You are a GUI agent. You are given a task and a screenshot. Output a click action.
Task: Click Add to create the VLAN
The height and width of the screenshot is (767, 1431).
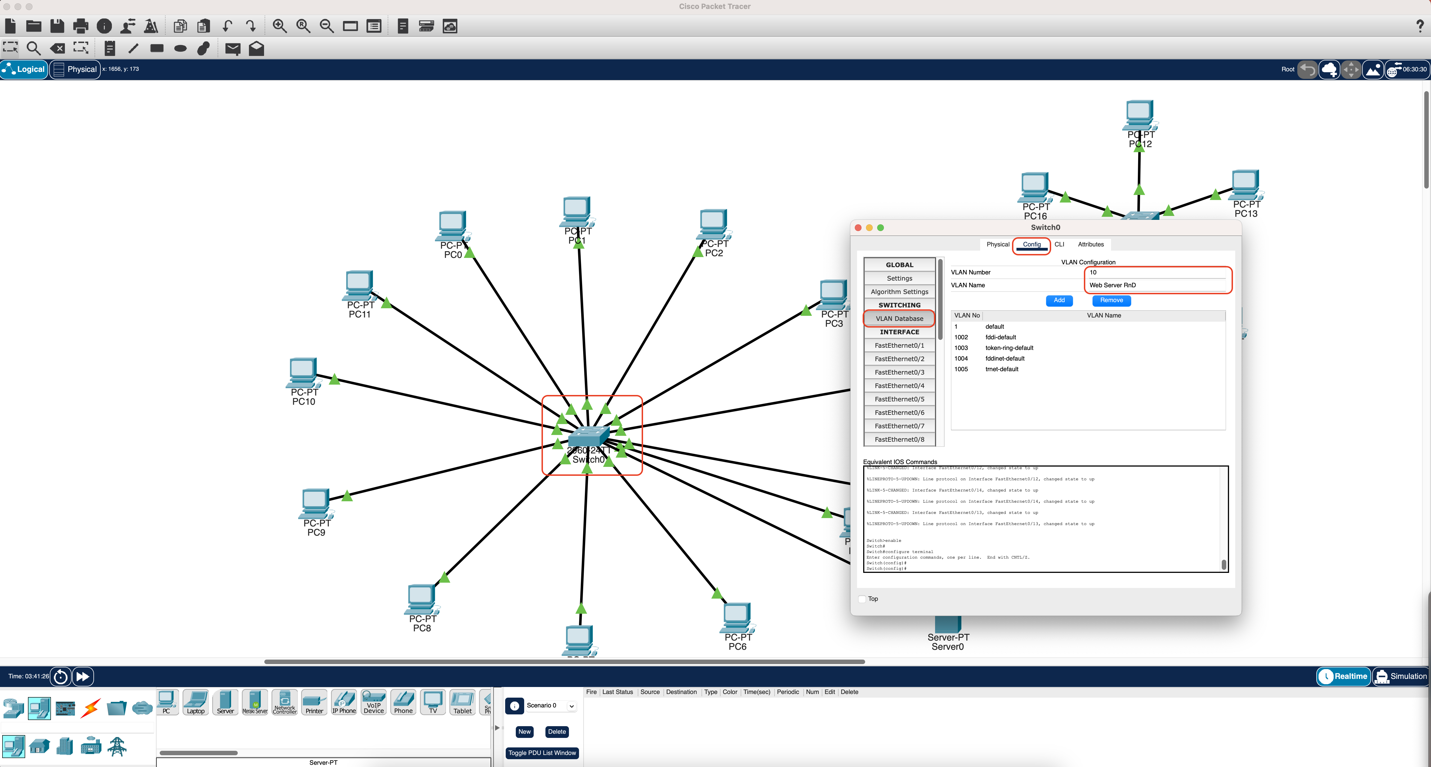pyautogui.click(x=1059, y=300)
